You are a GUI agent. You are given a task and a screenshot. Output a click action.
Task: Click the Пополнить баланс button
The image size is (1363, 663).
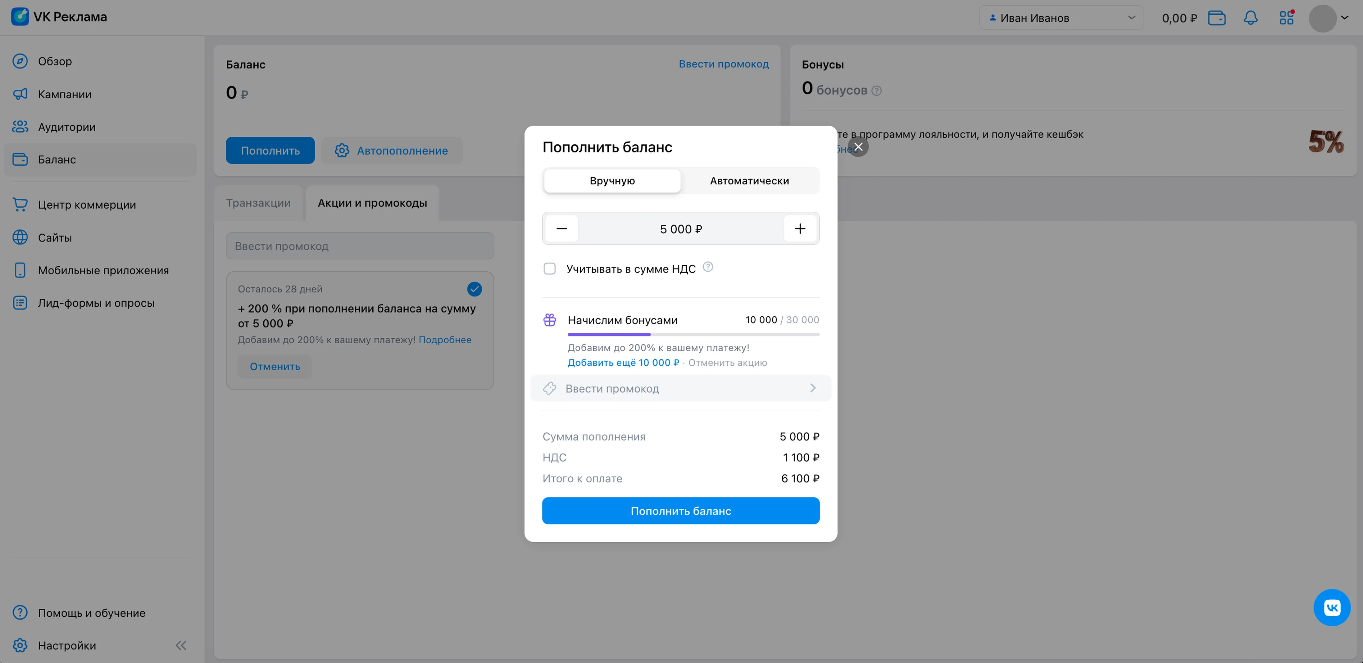(681, 511)
